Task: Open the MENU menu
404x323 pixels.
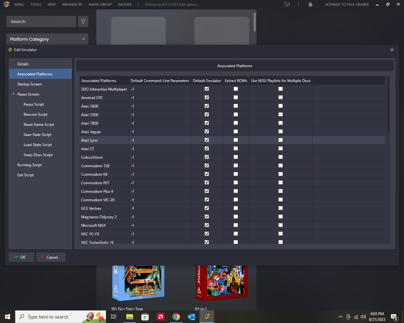Action: pos(19,4)
